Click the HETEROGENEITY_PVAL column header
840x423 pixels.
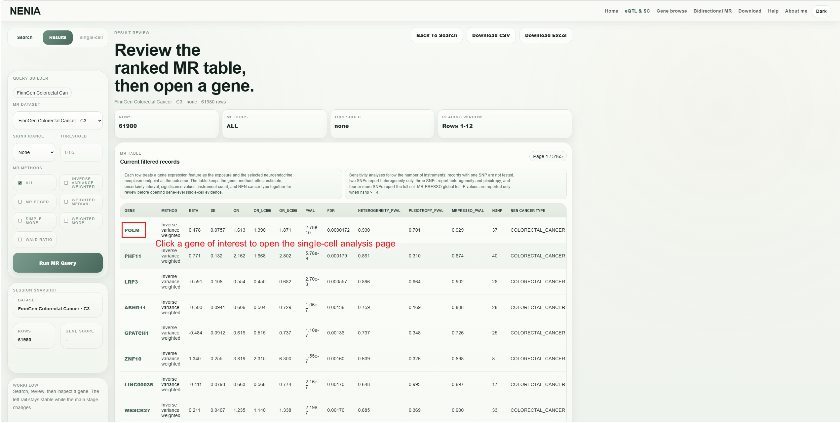tap(379, 211)
